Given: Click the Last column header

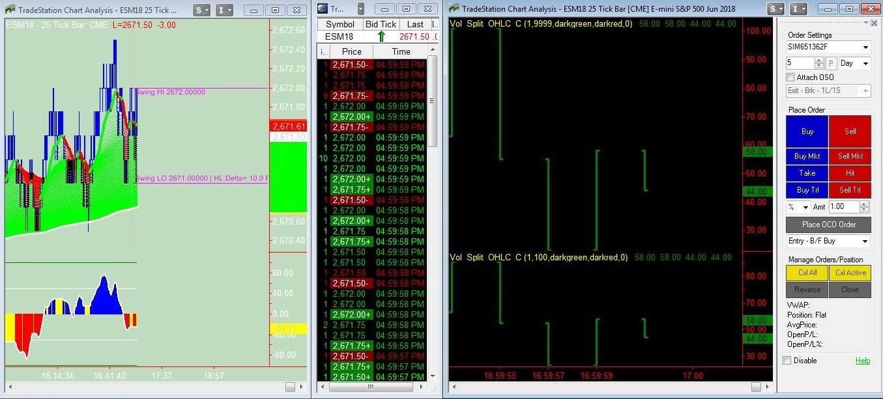Looking at the screenshot, I should coord(415,24).
